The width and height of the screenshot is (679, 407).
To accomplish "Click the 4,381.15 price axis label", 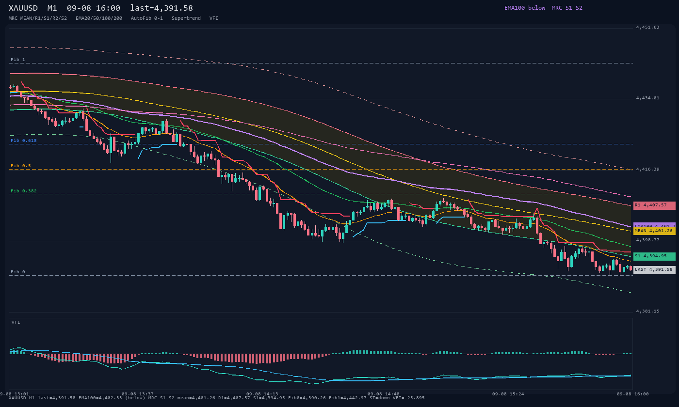I will pyautogui.click(x=647, y=311).
